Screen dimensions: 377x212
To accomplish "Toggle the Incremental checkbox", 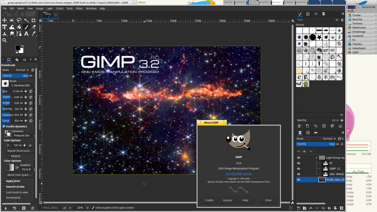I will (x=4, y=198).
